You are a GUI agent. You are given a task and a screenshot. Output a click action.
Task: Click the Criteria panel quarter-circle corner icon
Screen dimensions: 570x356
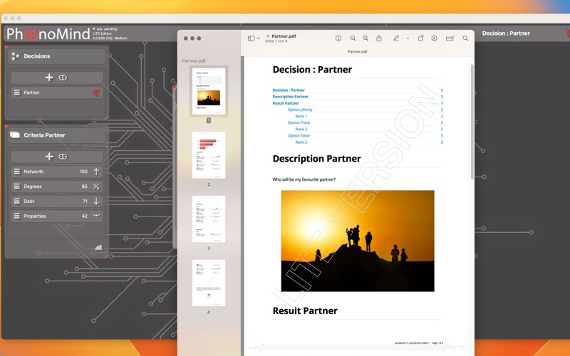click(98, 247)
